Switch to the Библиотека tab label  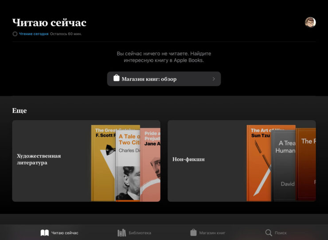tap(140, 233)
